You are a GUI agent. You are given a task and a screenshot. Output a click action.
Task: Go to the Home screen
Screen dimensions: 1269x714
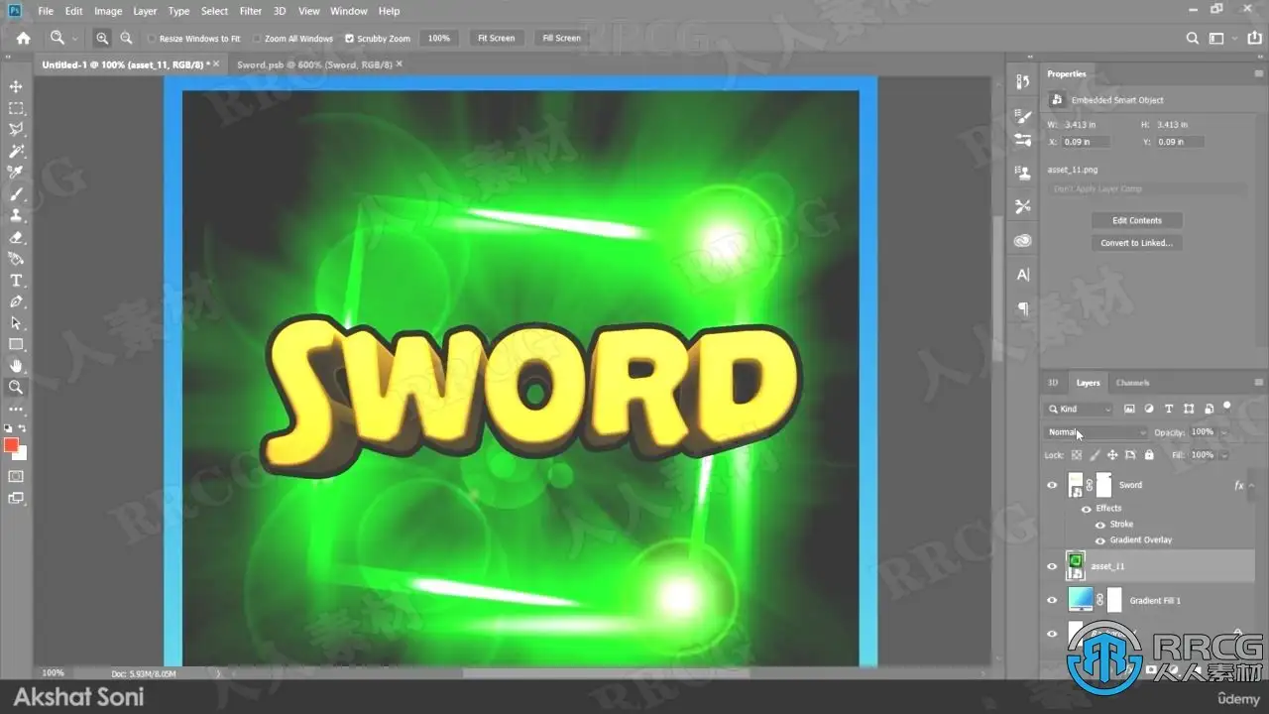tap(23, 38)
